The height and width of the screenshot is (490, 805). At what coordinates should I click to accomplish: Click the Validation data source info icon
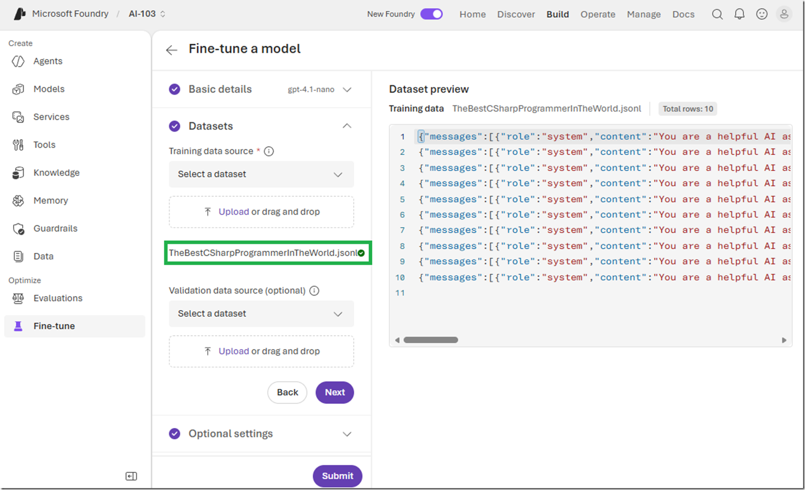[x=314, y=291]
